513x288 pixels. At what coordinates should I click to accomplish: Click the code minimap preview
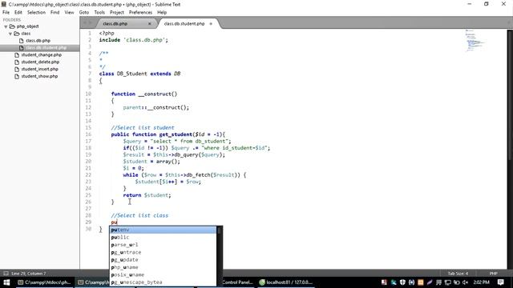[x=475, y=41]
